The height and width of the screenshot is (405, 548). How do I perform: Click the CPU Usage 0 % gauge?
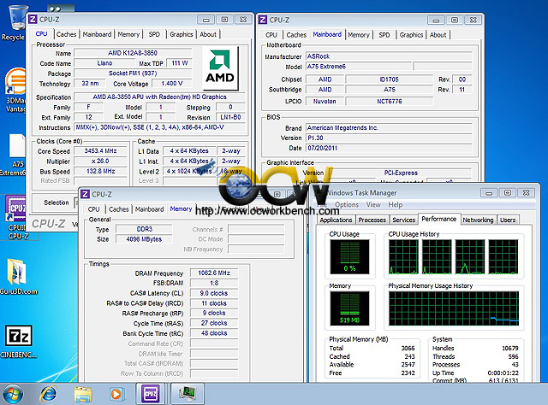coord(349,256)
